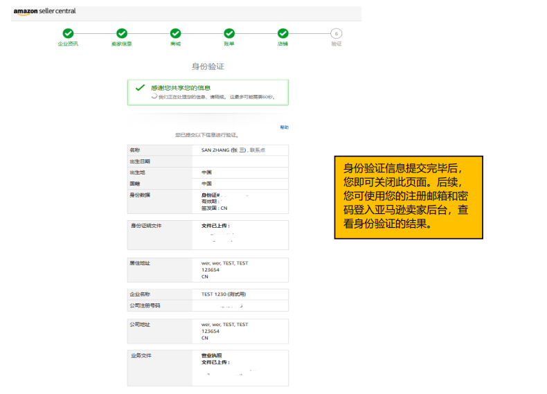This screenshot has width=547, height=394.
Task: Click the 业务文件 section label
Action: [x=141, y=356]
